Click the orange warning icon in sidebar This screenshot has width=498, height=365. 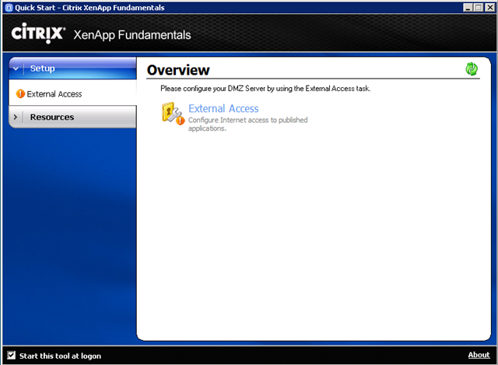pyautogui.click(x=20, y=93)
